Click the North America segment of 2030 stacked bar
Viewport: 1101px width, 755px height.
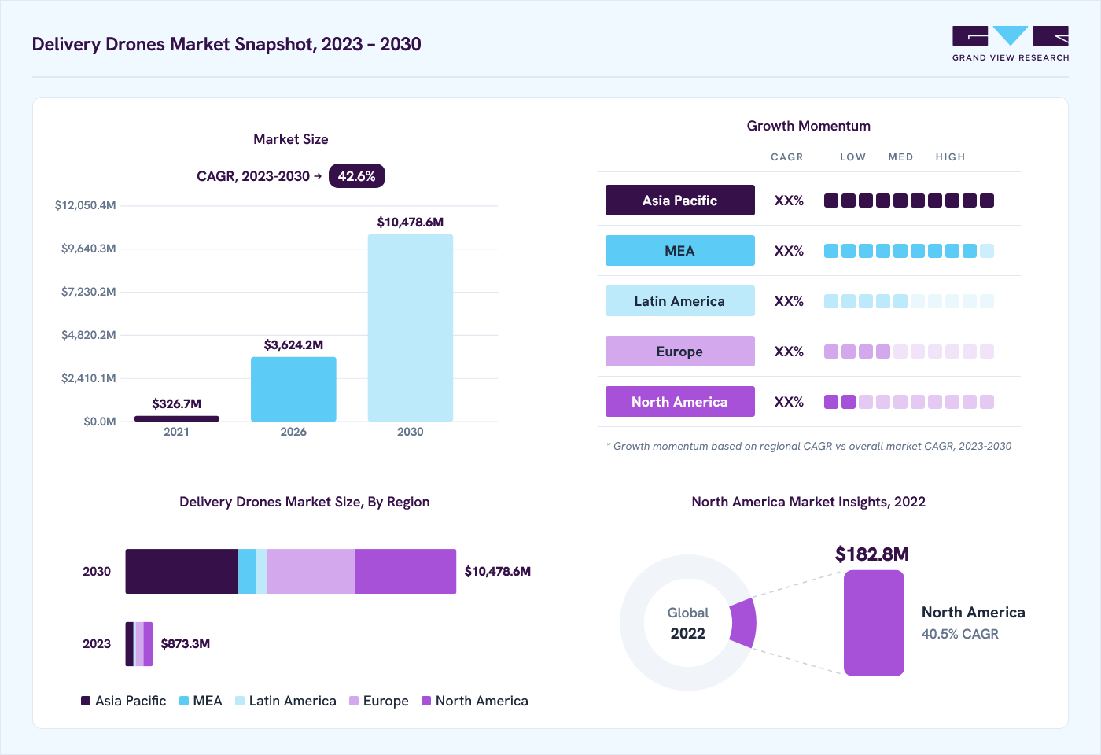[x=406, y=572]
